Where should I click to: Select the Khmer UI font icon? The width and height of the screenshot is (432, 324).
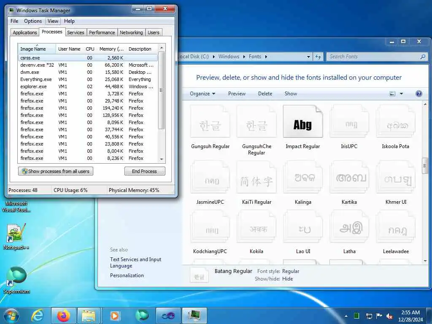click(x=396, y=177)
